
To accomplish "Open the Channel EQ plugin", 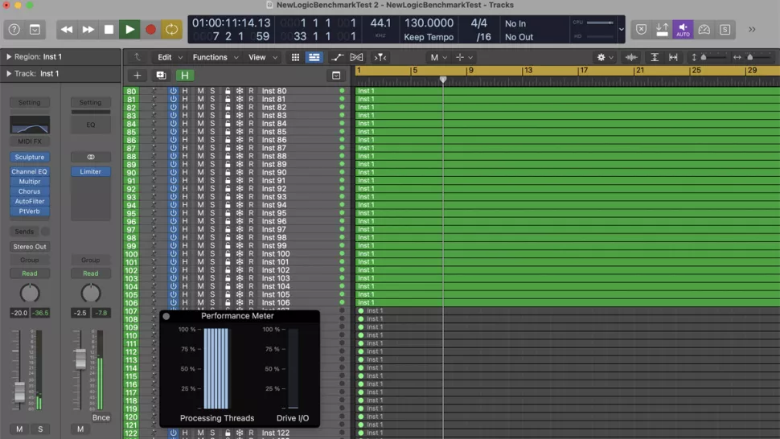I will coord(30,172).
